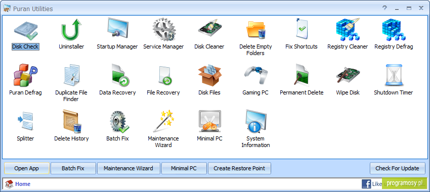Screen dimensions: 430x192
Task: Click the Puran Utilities title bar icon
Action: pyautogui.click(x=7, y=9)
